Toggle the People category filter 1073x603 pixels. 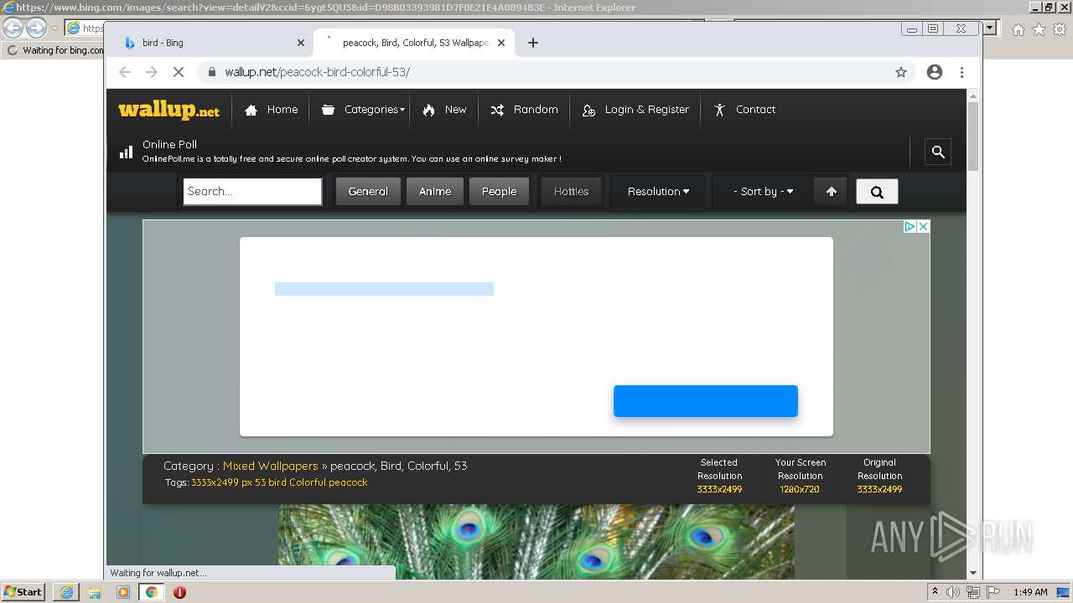coord(499,191)
